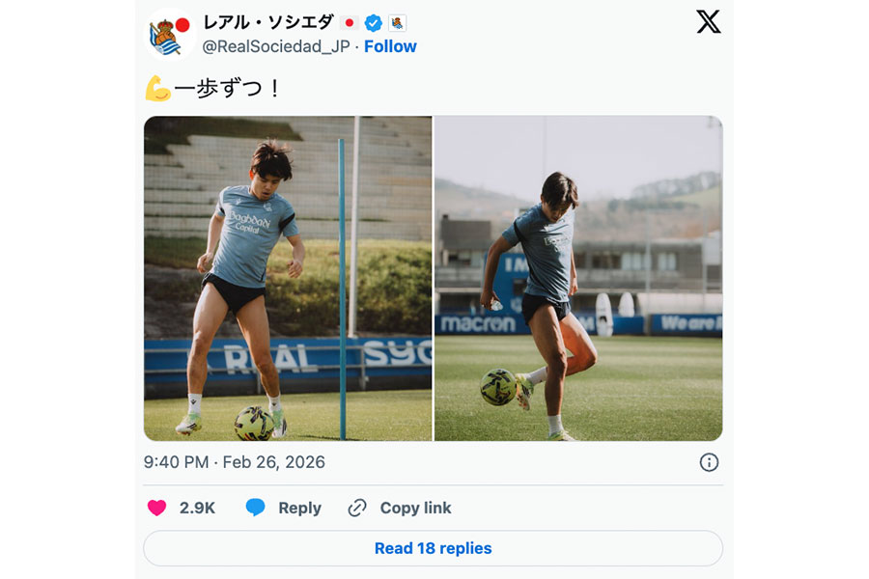This screenshot has width=869, height=579.
Task: Click the Reply label text
Action: tap(297, 507)
